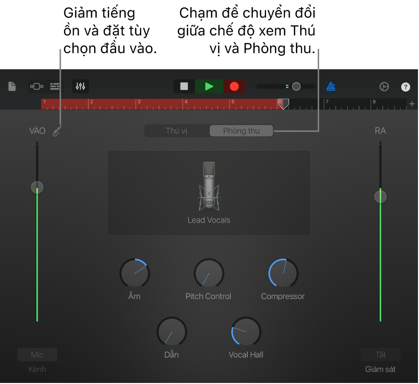Image resolution: width=419 pixels, height=384 pixels.
Task: Add a song section with the plus button
Action: point(412,104)
